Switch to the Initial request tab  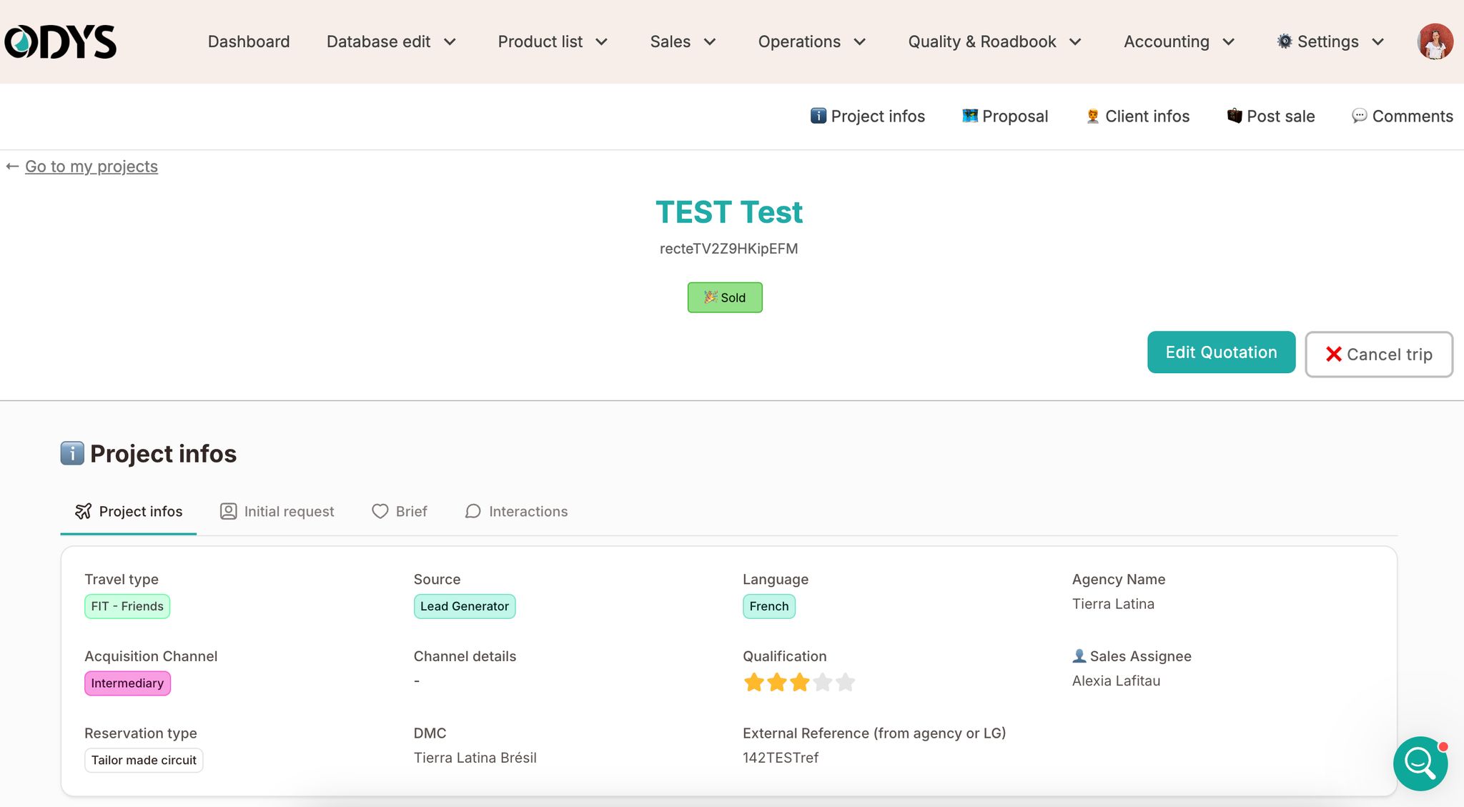click(277, 511)
